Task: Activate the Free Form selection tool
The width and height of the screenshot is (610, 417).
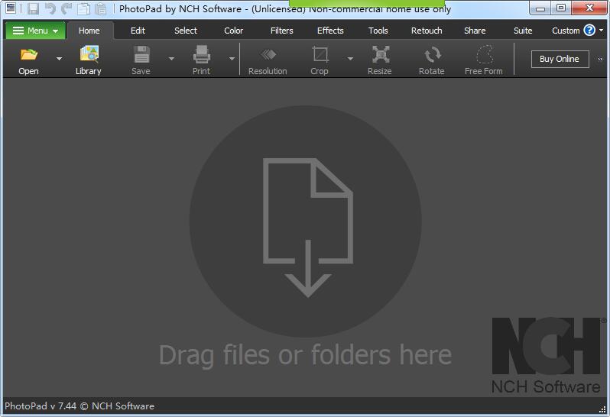Action: (484, 56)
